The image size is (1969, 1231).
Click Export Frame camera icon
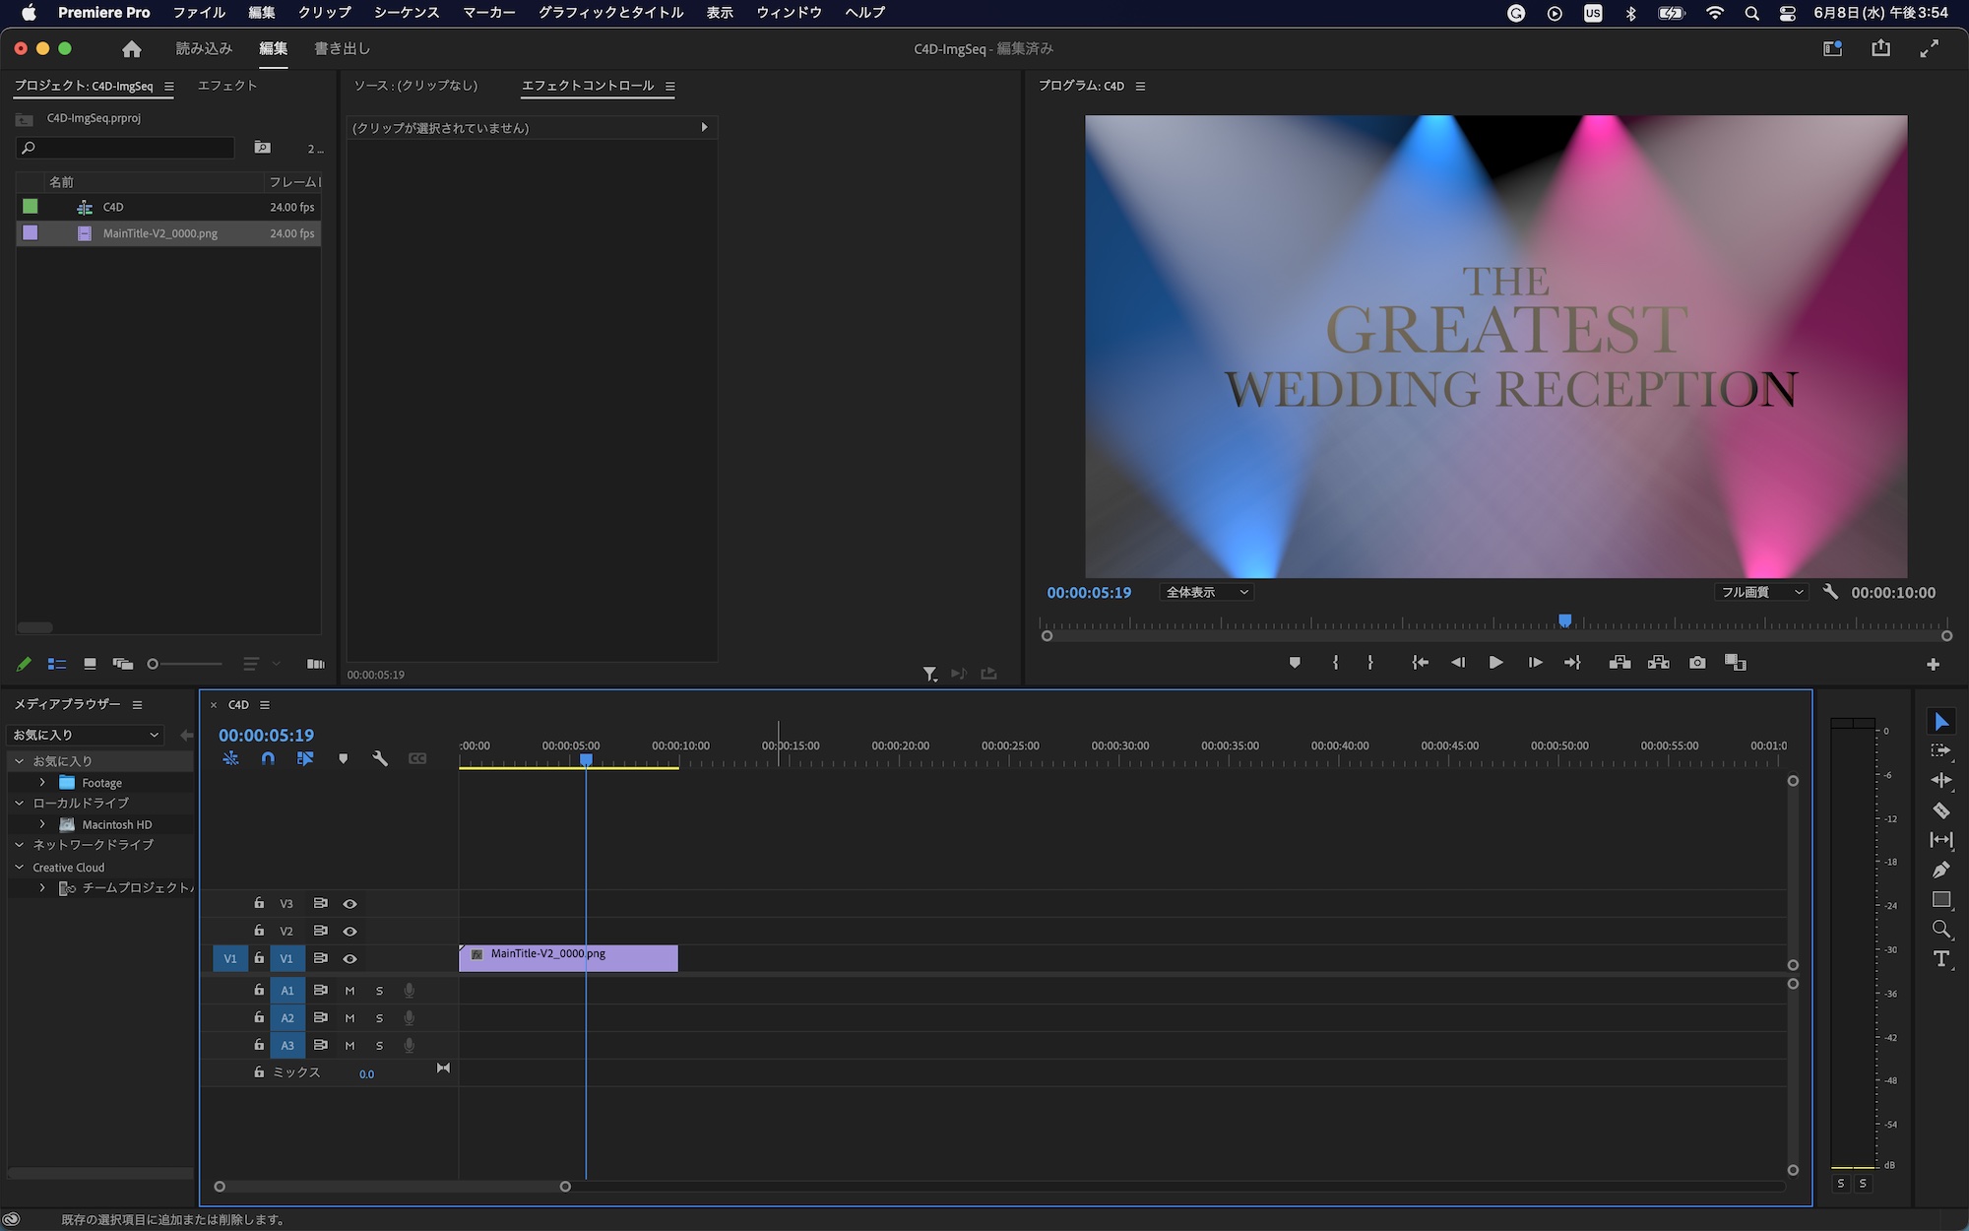coord(1697,663)
